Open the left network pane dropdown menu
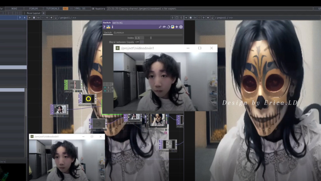Screen dimensions: 321x181 click(30, 18)
